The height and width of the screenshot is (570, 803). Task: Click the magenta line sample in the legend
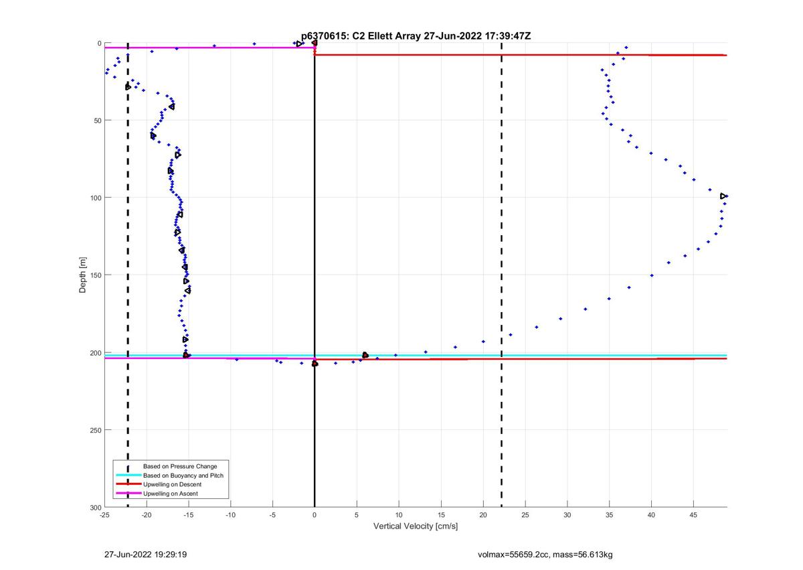click(128, 494)
